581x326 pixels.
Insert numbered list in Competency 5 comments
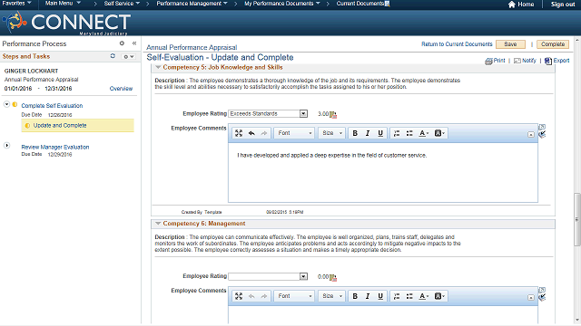pos(397,133)
